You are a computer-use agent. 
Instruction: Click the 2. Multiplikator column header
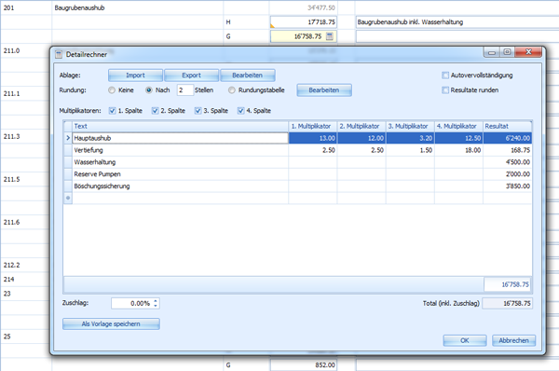(x=361, y=126)
